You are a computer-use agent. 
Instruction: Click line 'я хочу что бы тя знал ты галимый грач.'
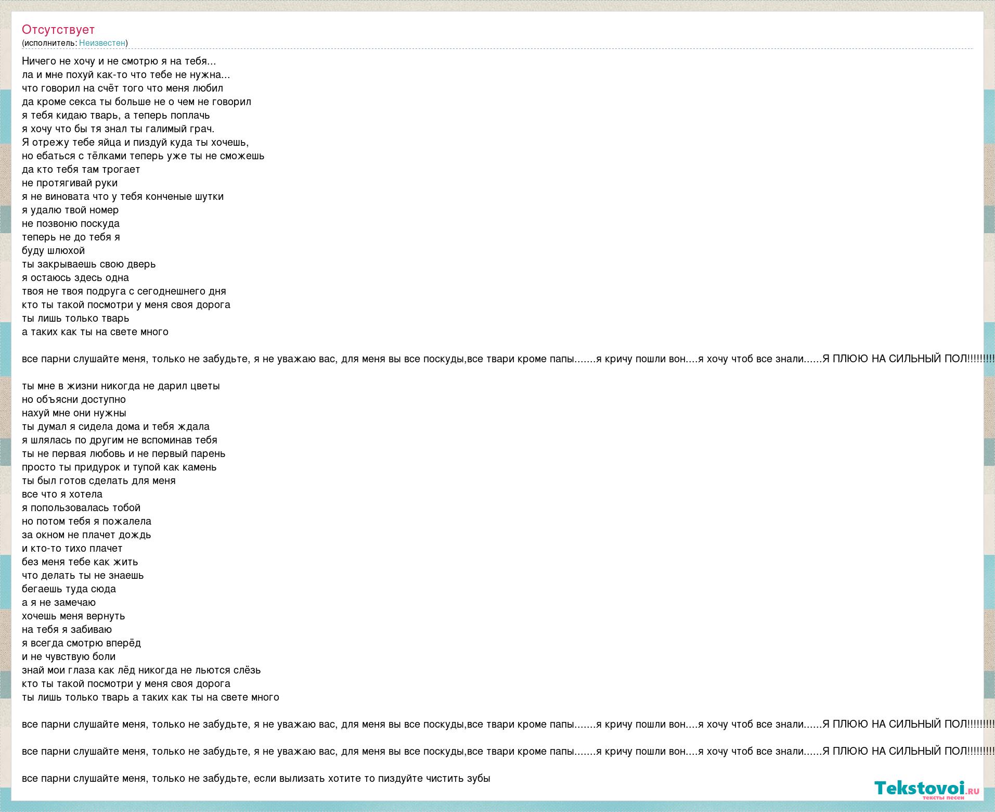pos(119,129)
